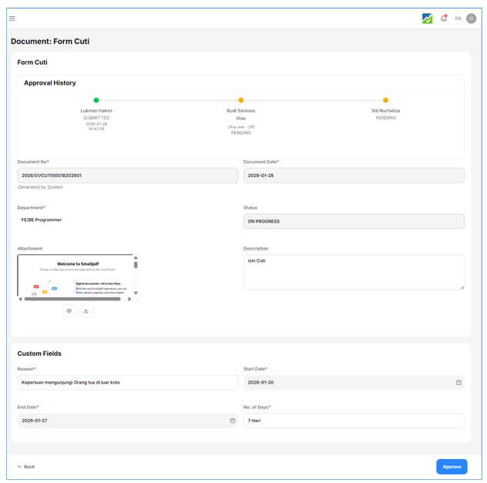Click Lukman Hakim's green submitted step dot
This screenshot has height=483, width=487.
[x=96, y=100]
